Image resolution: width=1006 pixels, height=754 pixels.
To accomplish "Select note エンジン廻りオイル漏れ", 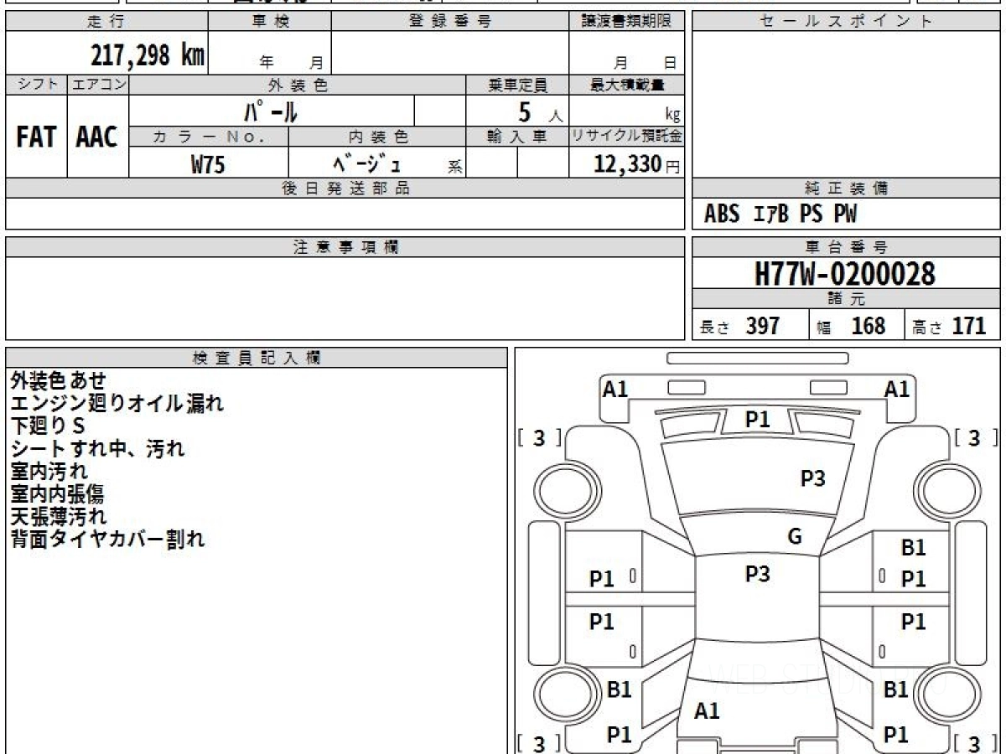I will tap(117, 404).
